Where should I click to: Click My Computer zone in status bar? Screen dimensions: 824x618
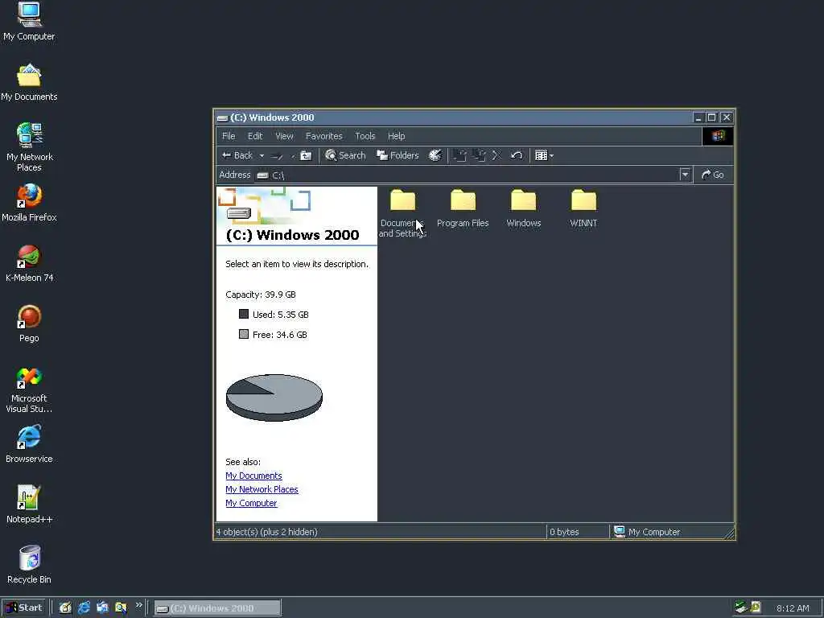click(648, 532)
